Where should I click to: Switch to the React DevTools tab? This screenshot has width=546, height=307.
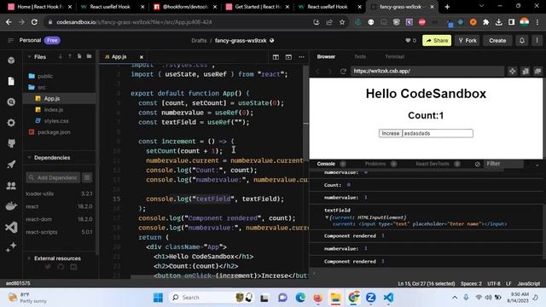click(x=433, y=164)
